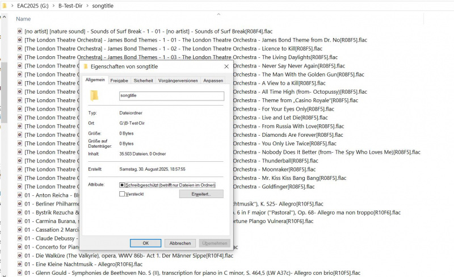Click the file icon beside James Bond Theme from Dr. No
The image size is (454, 277).
coord(20,40)
